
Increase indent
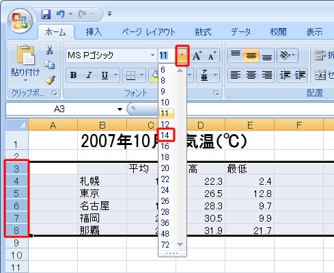(300, 75)
